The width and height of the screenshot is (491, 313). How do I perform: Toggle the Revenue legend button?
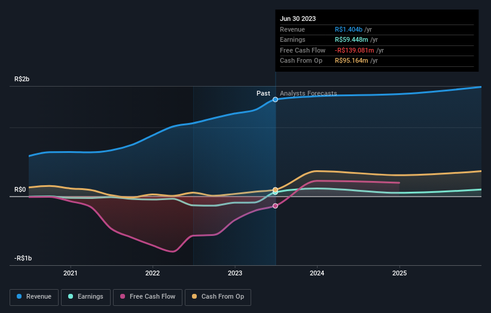pyautogui.click(x=34, y=297)
